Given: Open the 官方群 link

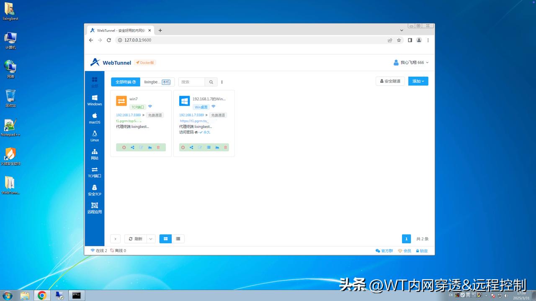Looking at the screenshot, I should (384, 251).
